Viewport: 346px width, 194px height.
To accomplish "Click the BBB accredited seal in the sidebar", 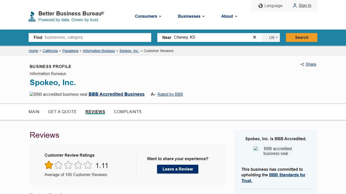I will pos(256,149).
